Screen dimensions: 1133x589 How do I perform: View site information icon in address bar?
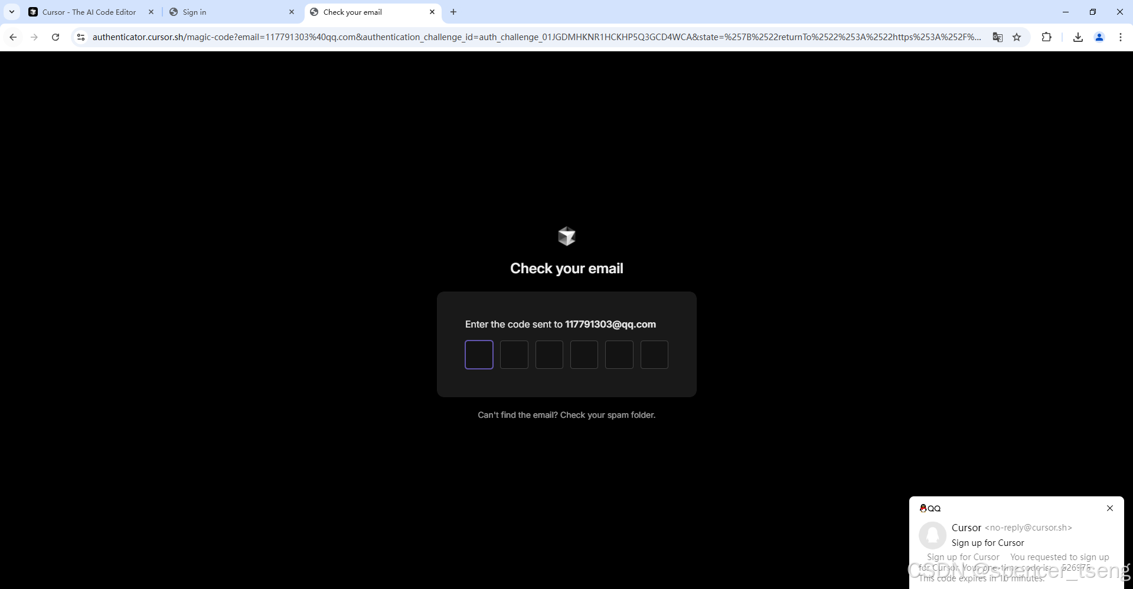[81, 37]
